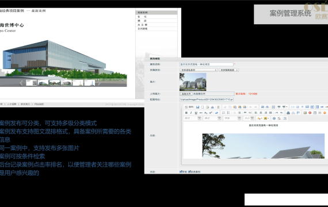The width and height of the screenshot is (328, 207).
Task: Toggle the 审核 status checkbox
Action: pyautogui.click(x=181, y=172)
